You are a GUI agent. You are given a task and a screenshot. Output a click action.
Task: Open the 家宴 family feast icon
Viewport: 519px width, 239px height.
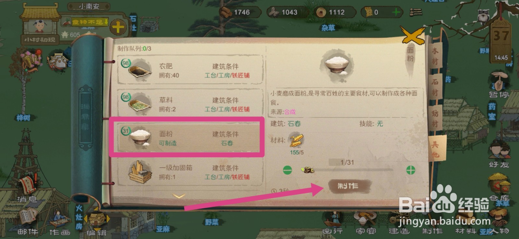click(x=366, y=223)
